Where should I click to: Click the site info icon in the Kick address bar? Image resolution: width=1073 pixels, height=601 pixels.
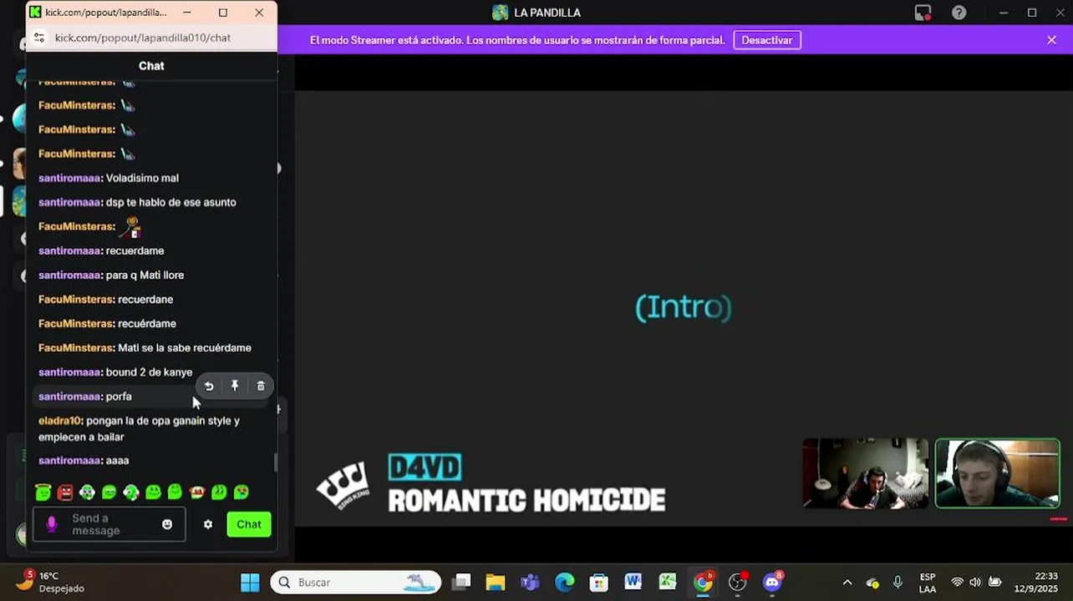(39, 38)
